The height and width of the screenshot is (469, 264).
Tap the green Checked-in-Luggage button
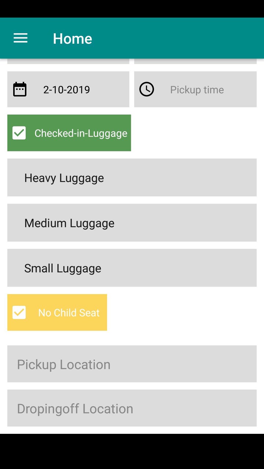tap(69, 133)
